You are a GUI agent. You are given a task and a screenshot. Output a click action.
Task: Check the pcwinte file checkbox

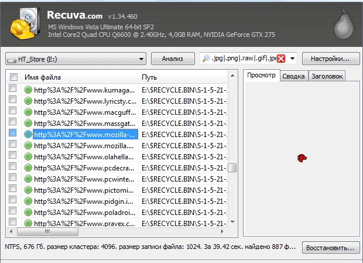coord(12,177)
